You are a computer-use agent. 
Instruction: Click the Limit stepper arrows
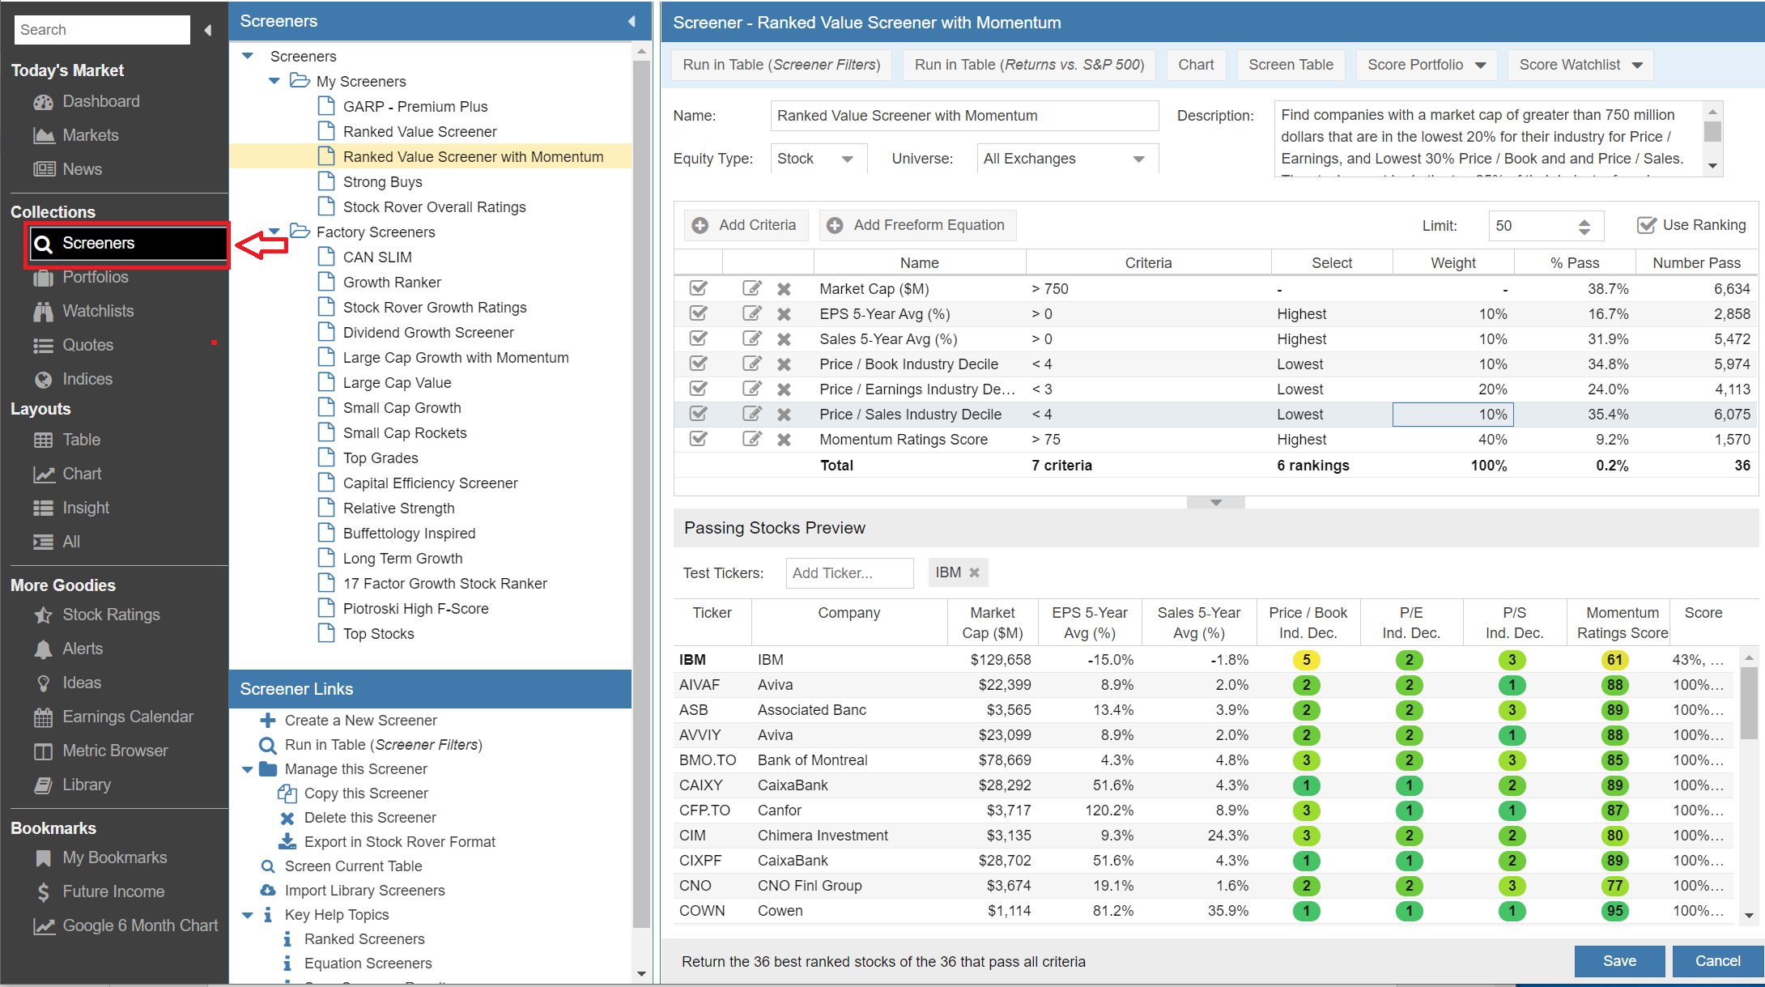tap(1584, 227)
